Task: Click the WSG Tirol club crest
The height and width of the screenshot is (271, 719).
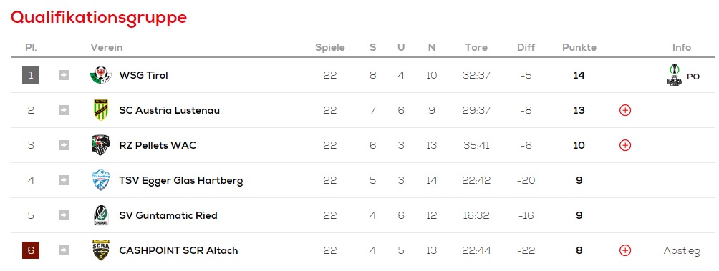Action: point(100,75)
